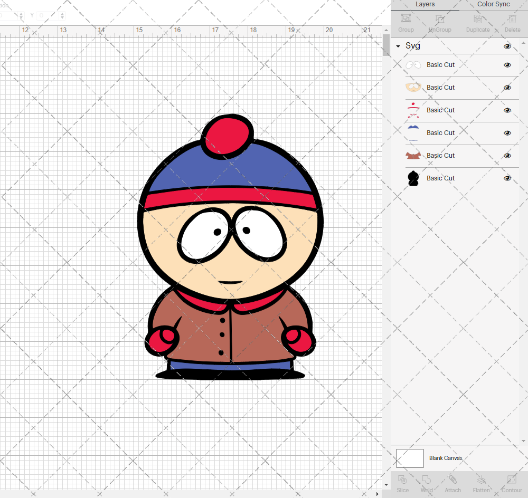Select the white eyes layer thumbnail
The width and height of the screenshot is (528, 498).
click(413, 65)
